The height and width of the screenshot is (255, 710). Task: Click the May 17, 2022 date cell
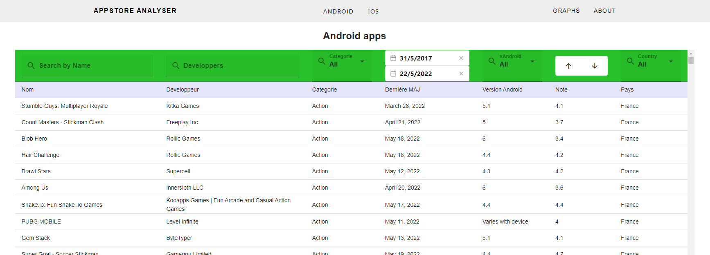coord(402,205)
